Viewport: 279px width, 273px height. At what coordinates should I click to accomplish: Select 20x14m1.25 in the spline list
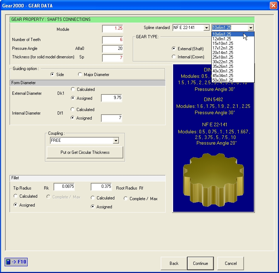pos(233,53)
